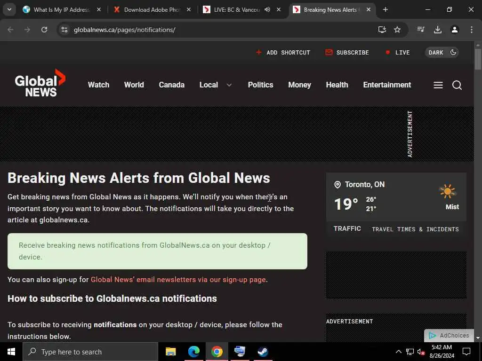The image size is (482, 361).
Task: Click the taskbar search box
Action: click(90, 352)
